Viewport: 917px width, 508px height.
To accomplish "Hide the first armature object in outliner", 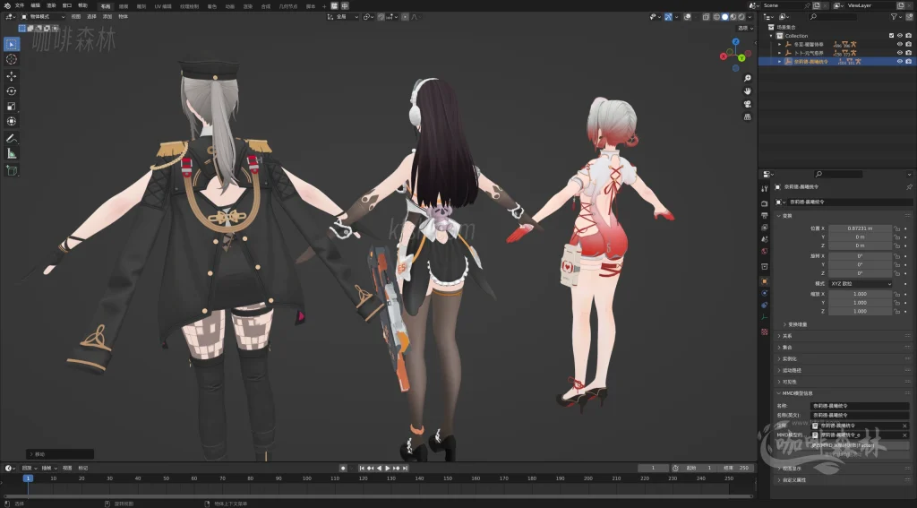I will pyautogui.click(x=900, y=44).
